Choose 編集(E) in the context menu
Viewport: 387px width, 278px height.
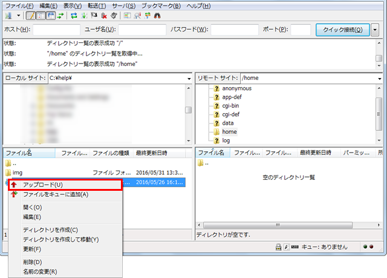point(65,217)
